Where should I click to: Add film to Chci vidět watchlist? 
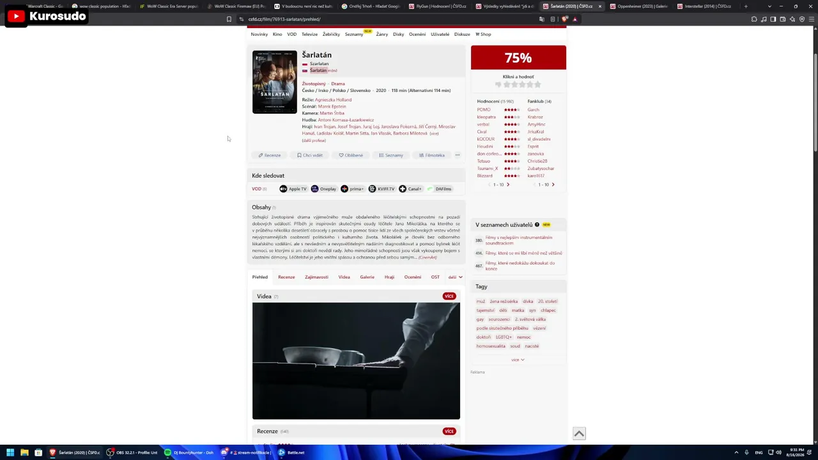coord(310,155)
